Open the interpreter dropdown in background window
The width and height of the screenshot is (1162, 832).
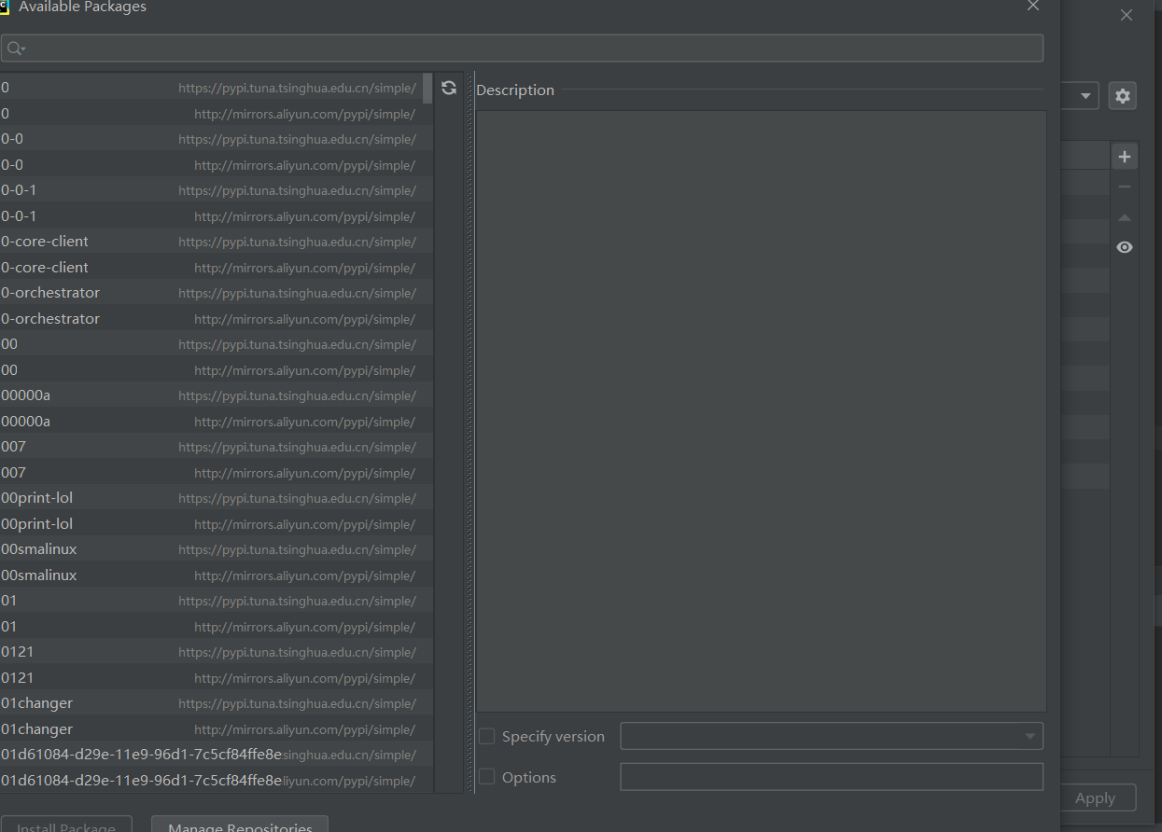coord(1085,96)
